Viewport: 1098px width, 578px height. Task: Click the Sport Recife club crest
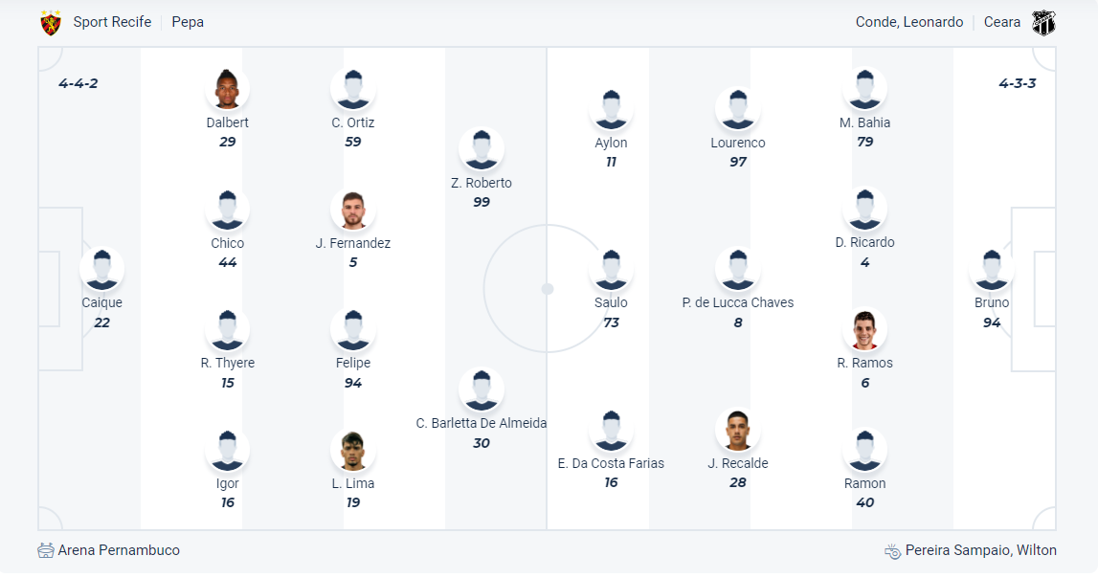(51, 23)
